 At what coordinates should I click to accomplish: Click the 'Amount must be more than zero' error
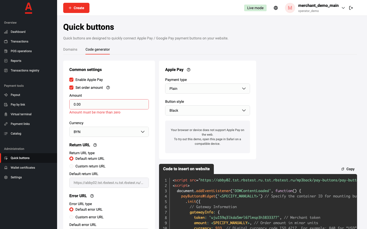[x=95, y=112]
